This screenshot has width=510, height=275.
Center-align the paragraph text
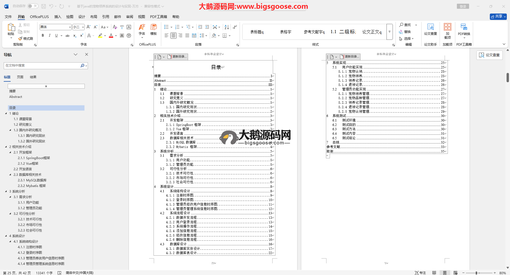tap(173, 36)
